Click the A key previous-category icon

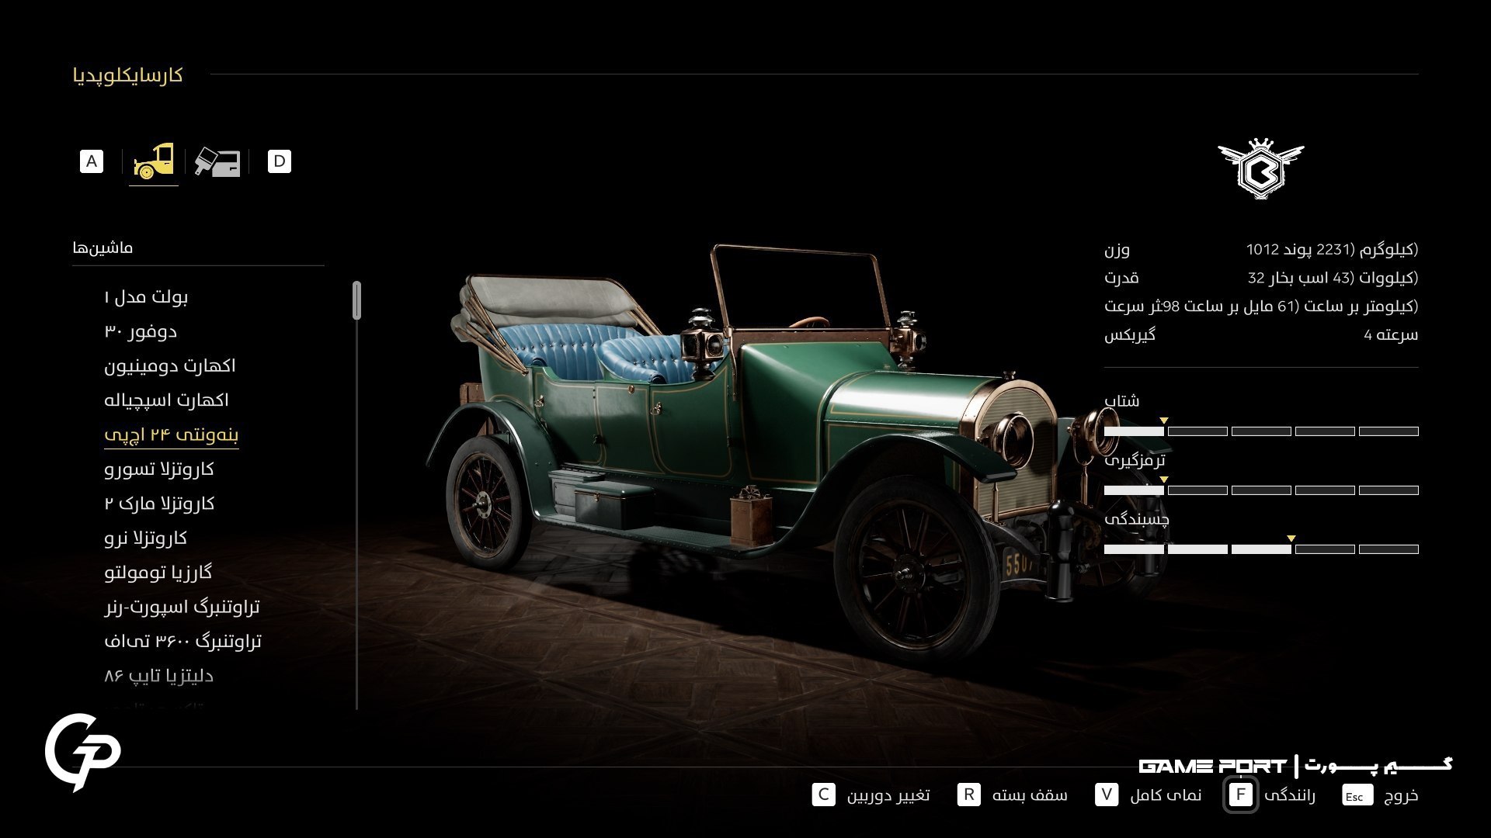[92, 161]
